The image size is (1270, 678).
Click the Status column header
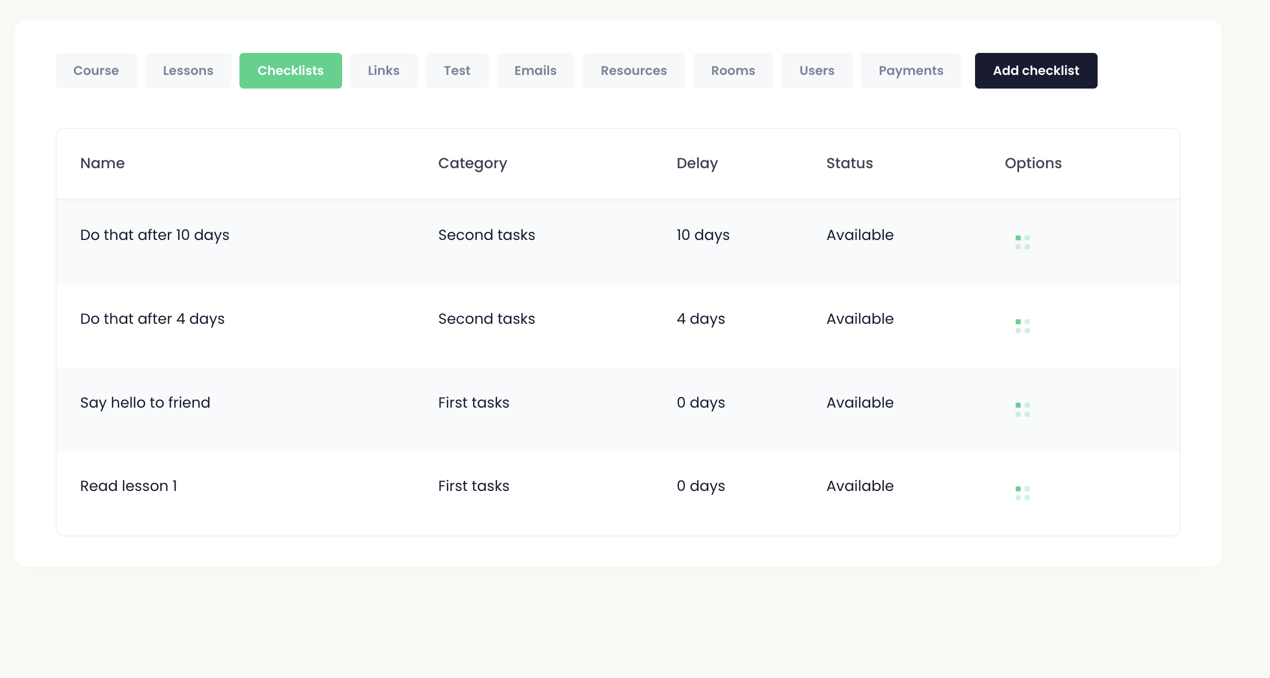(x=849, y=163)
